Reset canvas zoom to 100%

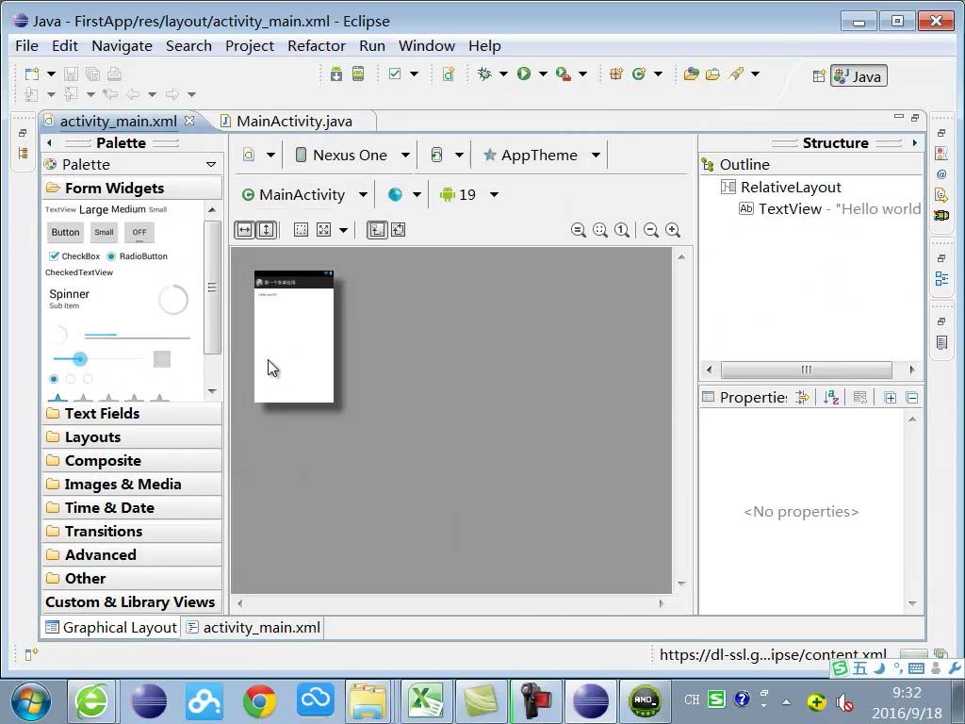coord(622,230)
